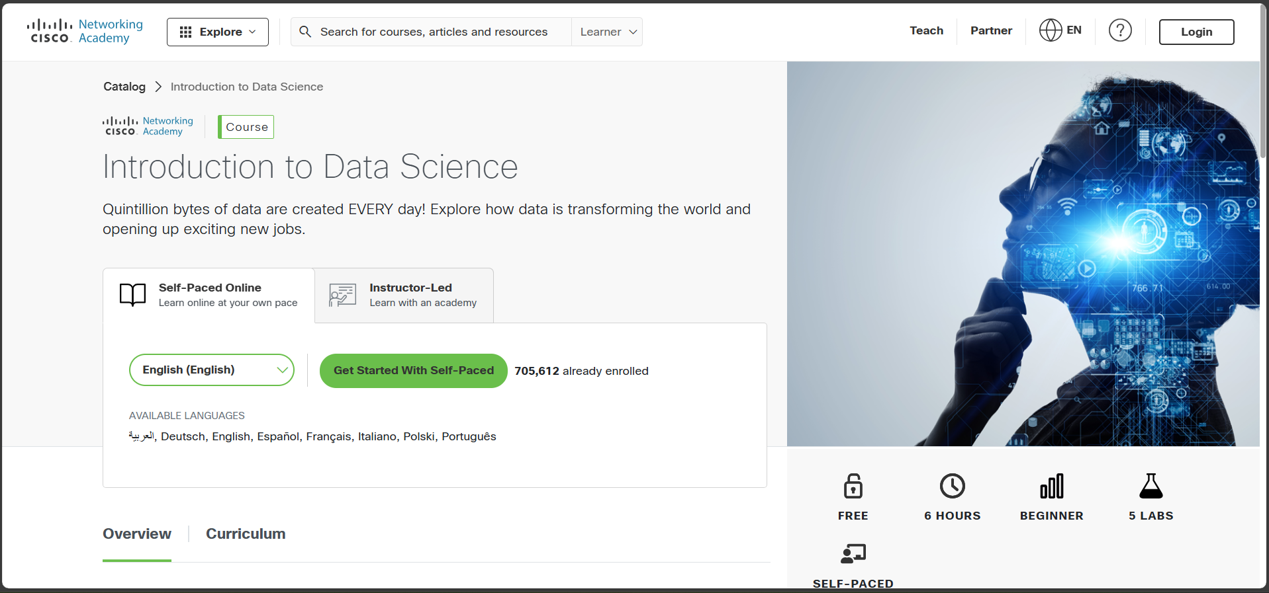Click the Get Started With Self-Paced button
The image size is (1269, 593).
[413, 370]
